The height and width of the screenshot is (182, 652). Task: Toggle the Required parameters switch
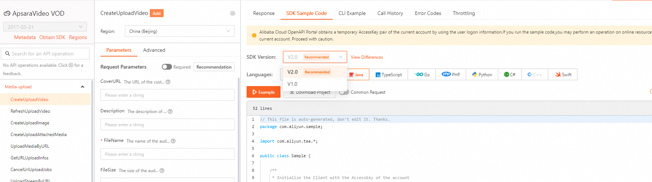pos(167,67)
